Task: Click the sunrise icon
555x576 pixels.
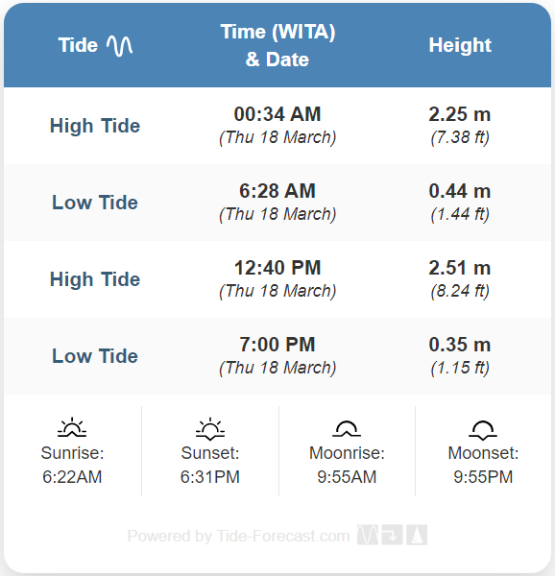Action: click(72, 427)
